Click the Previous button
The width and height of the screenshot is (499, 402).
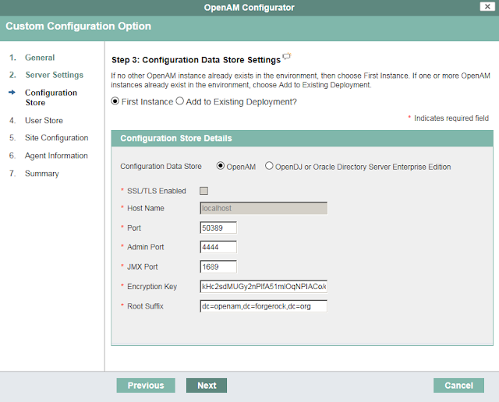click(x=146, y=386)
